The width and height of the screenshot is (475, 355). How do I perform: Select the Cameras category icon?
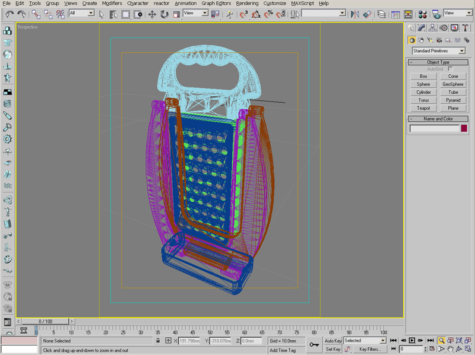(x=439, y=40)
